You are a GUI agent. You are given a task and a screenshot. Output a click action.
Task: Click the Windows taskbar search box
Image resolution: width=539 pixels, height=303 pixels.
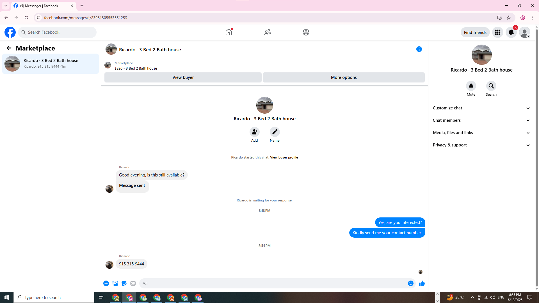(54, 297)
